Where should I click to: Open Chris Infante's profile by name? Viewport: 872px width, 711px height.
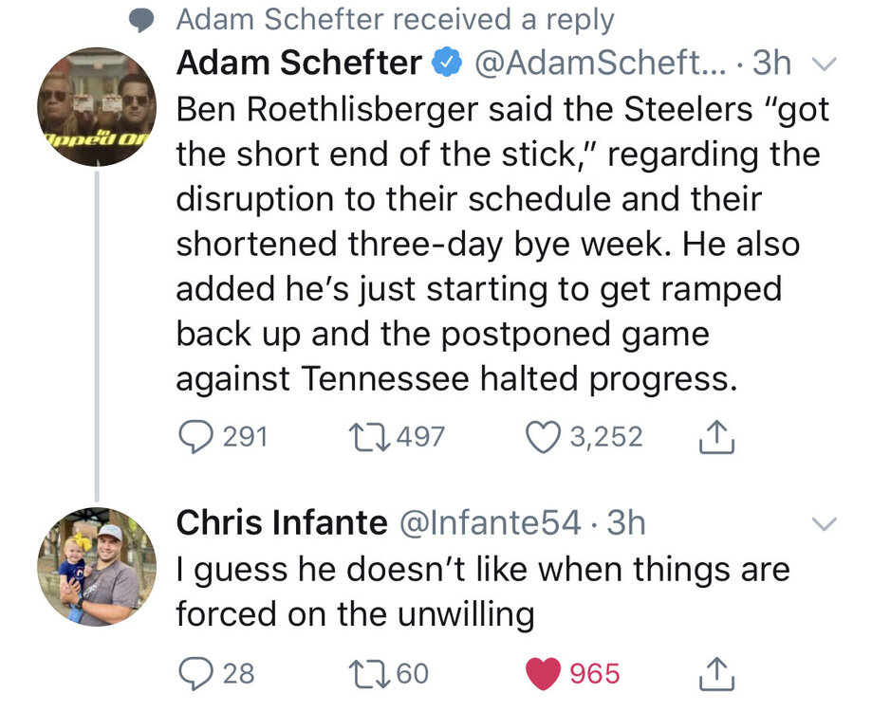coord(282,521)
